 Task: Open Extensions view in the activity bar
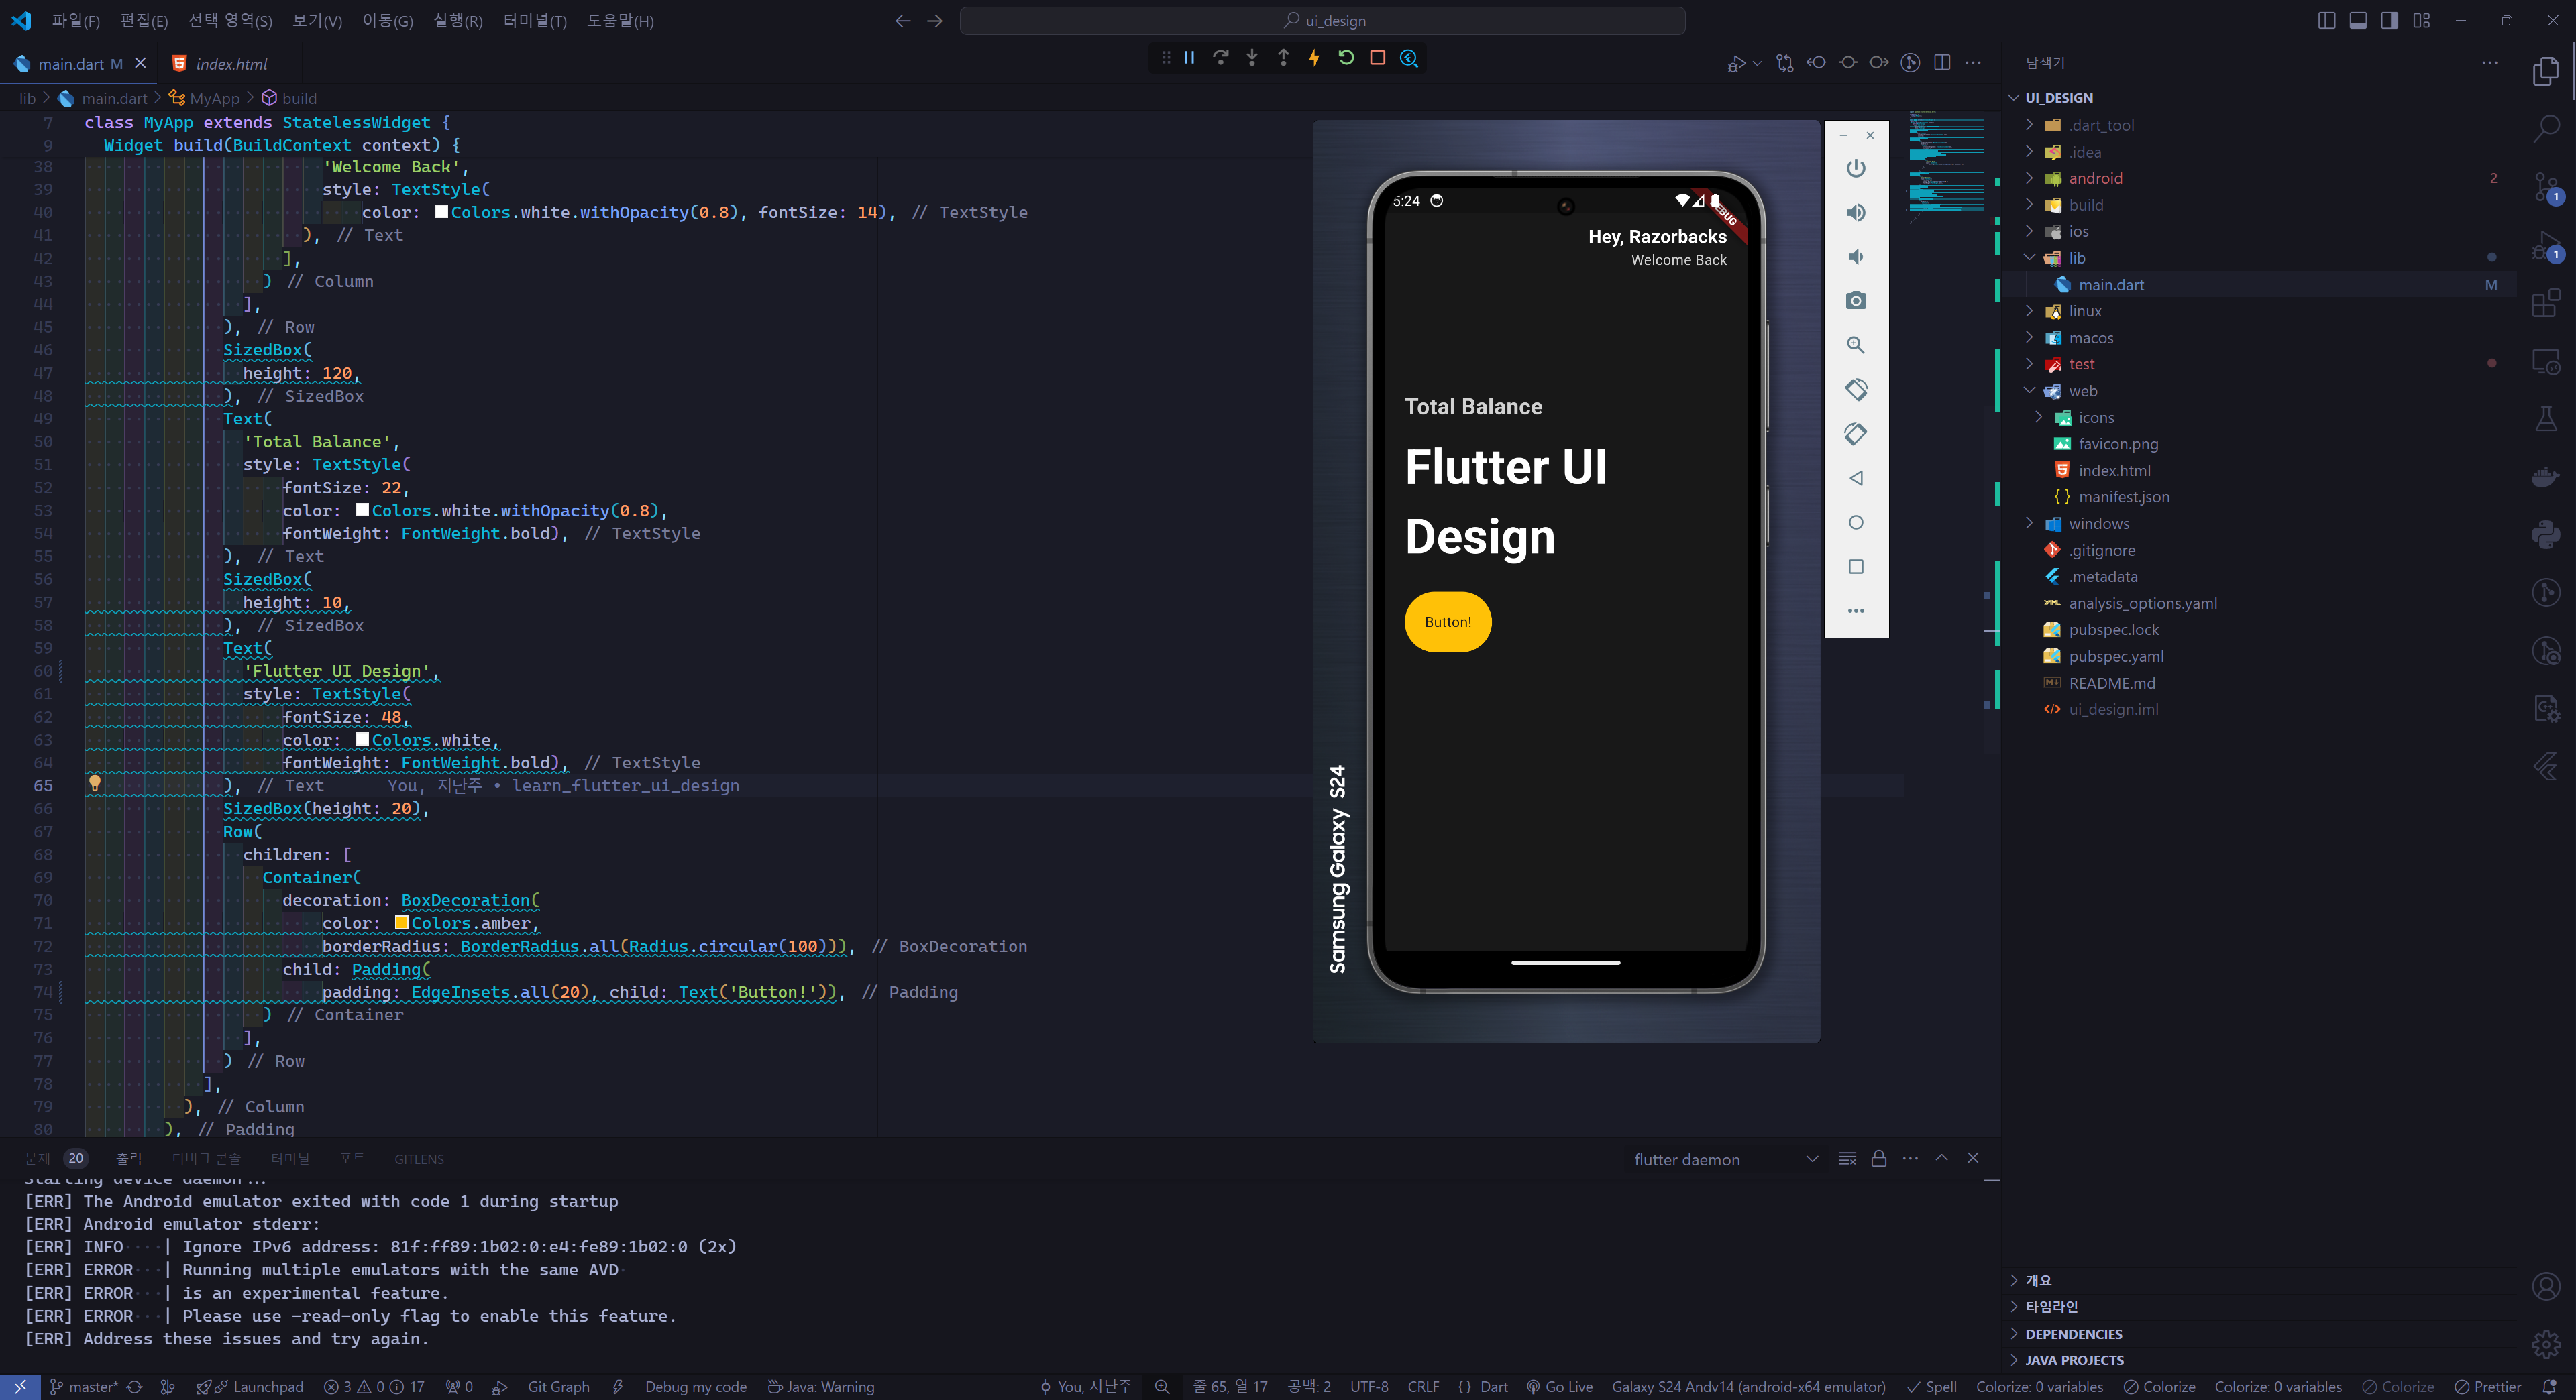click(2546, 303)
